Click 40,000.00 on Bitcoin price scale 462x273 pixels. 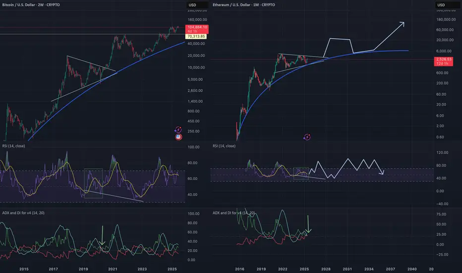196,44
